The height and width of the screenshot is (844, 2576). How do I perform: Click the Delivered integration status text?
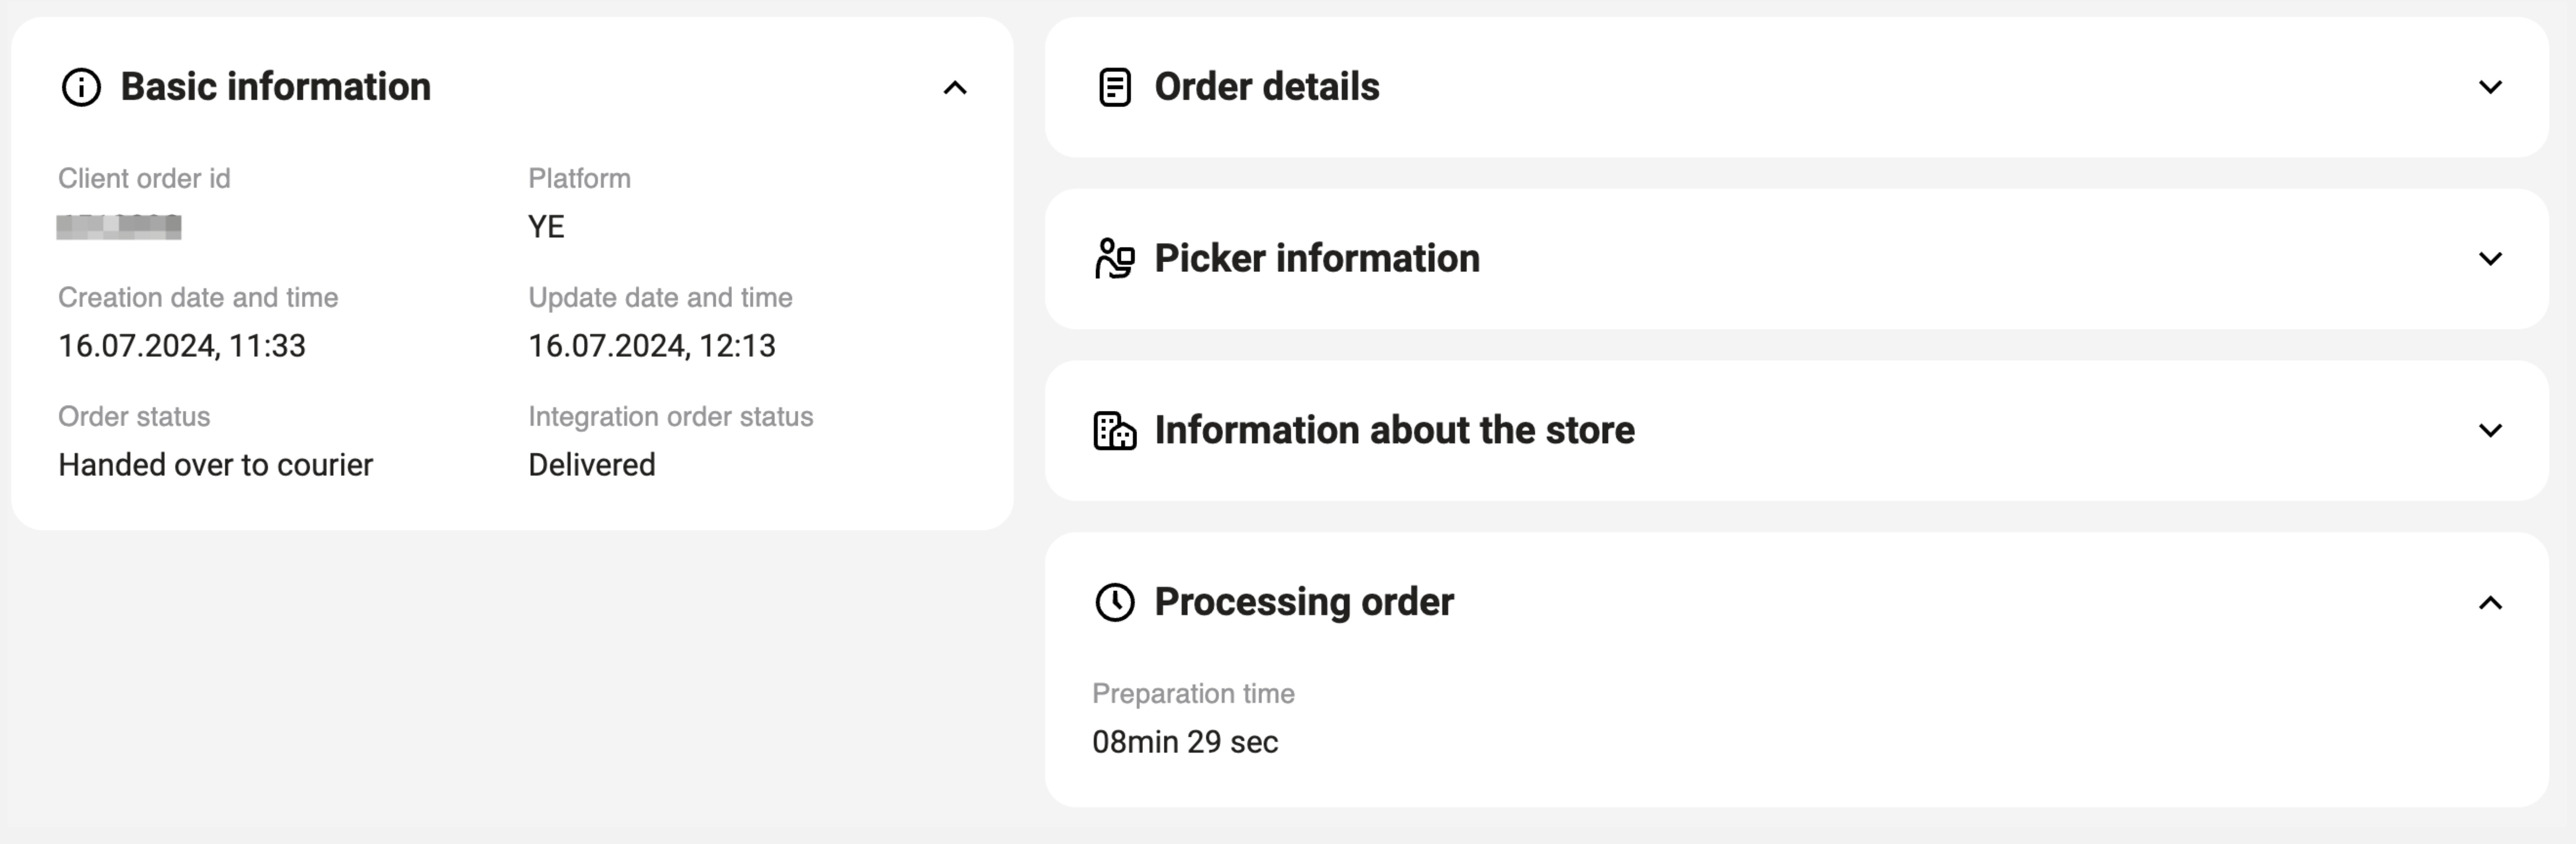pyautogui.click(x=591, y=465)
